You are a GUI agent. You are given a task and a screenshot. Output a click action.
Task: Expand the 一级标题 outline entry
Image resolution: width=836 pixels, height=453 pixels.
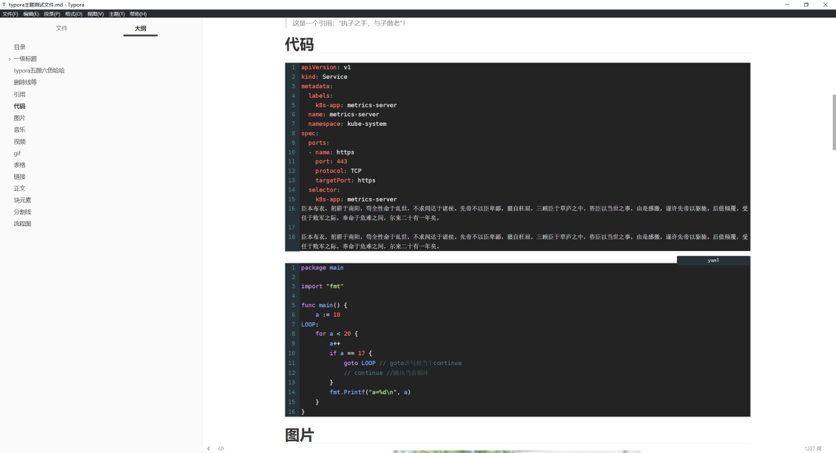(10, 59)
